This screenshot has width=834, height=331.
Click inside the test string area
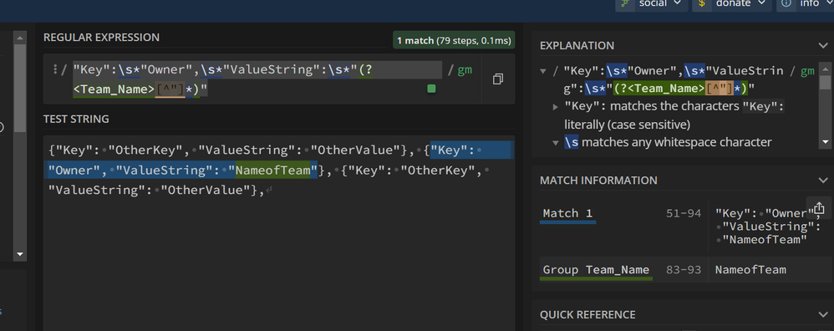pyautogui.click(x=279, y=234)
